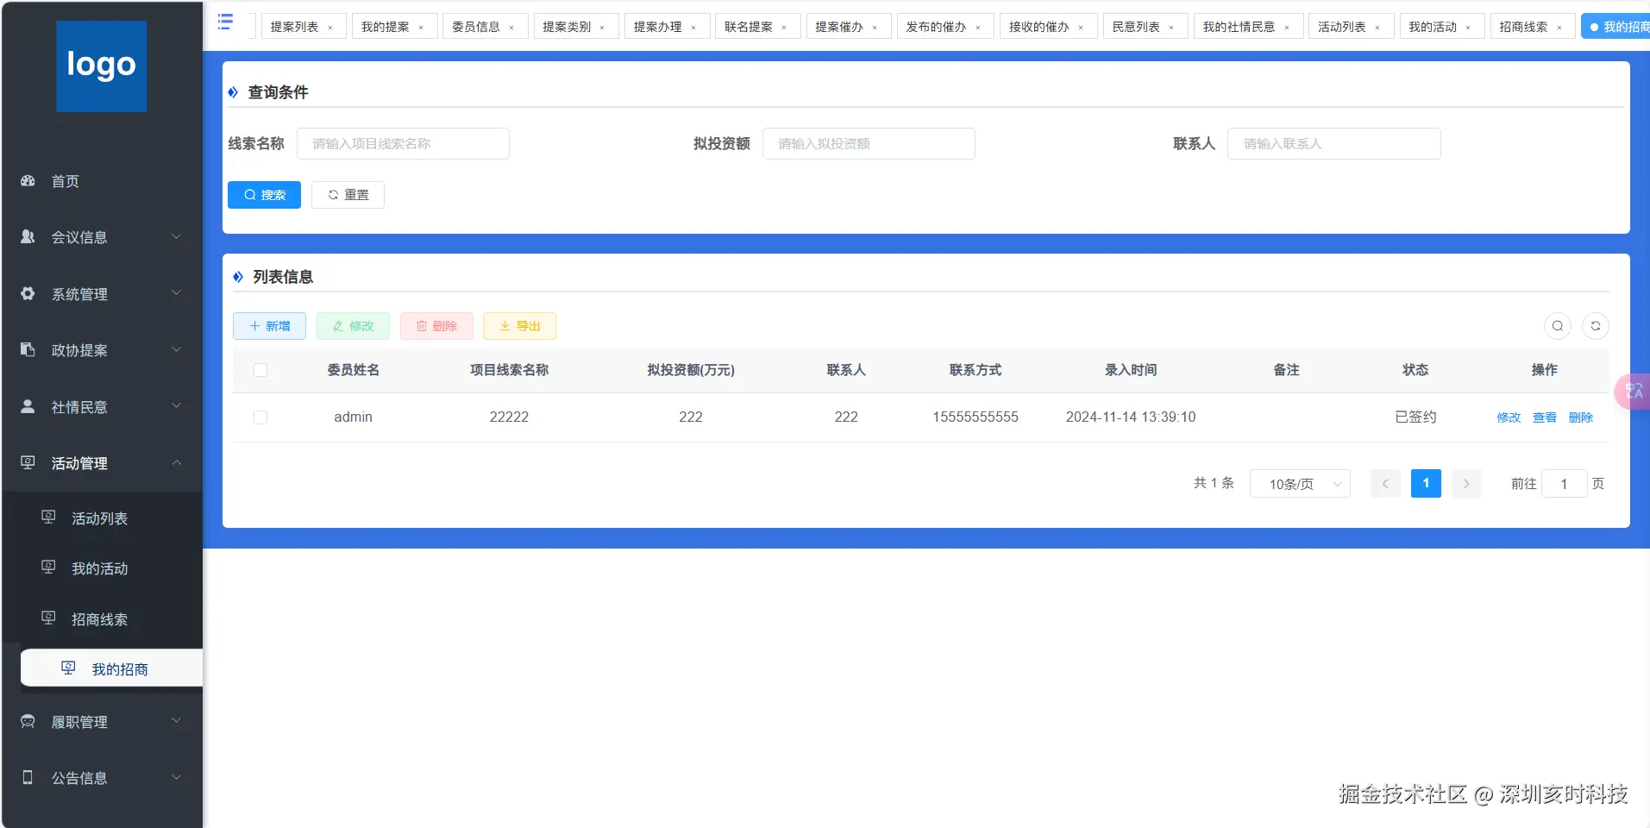Expand the 系统管理 menu
The width and height of the screenshot is (1650, 828).
tap(103, 294)
